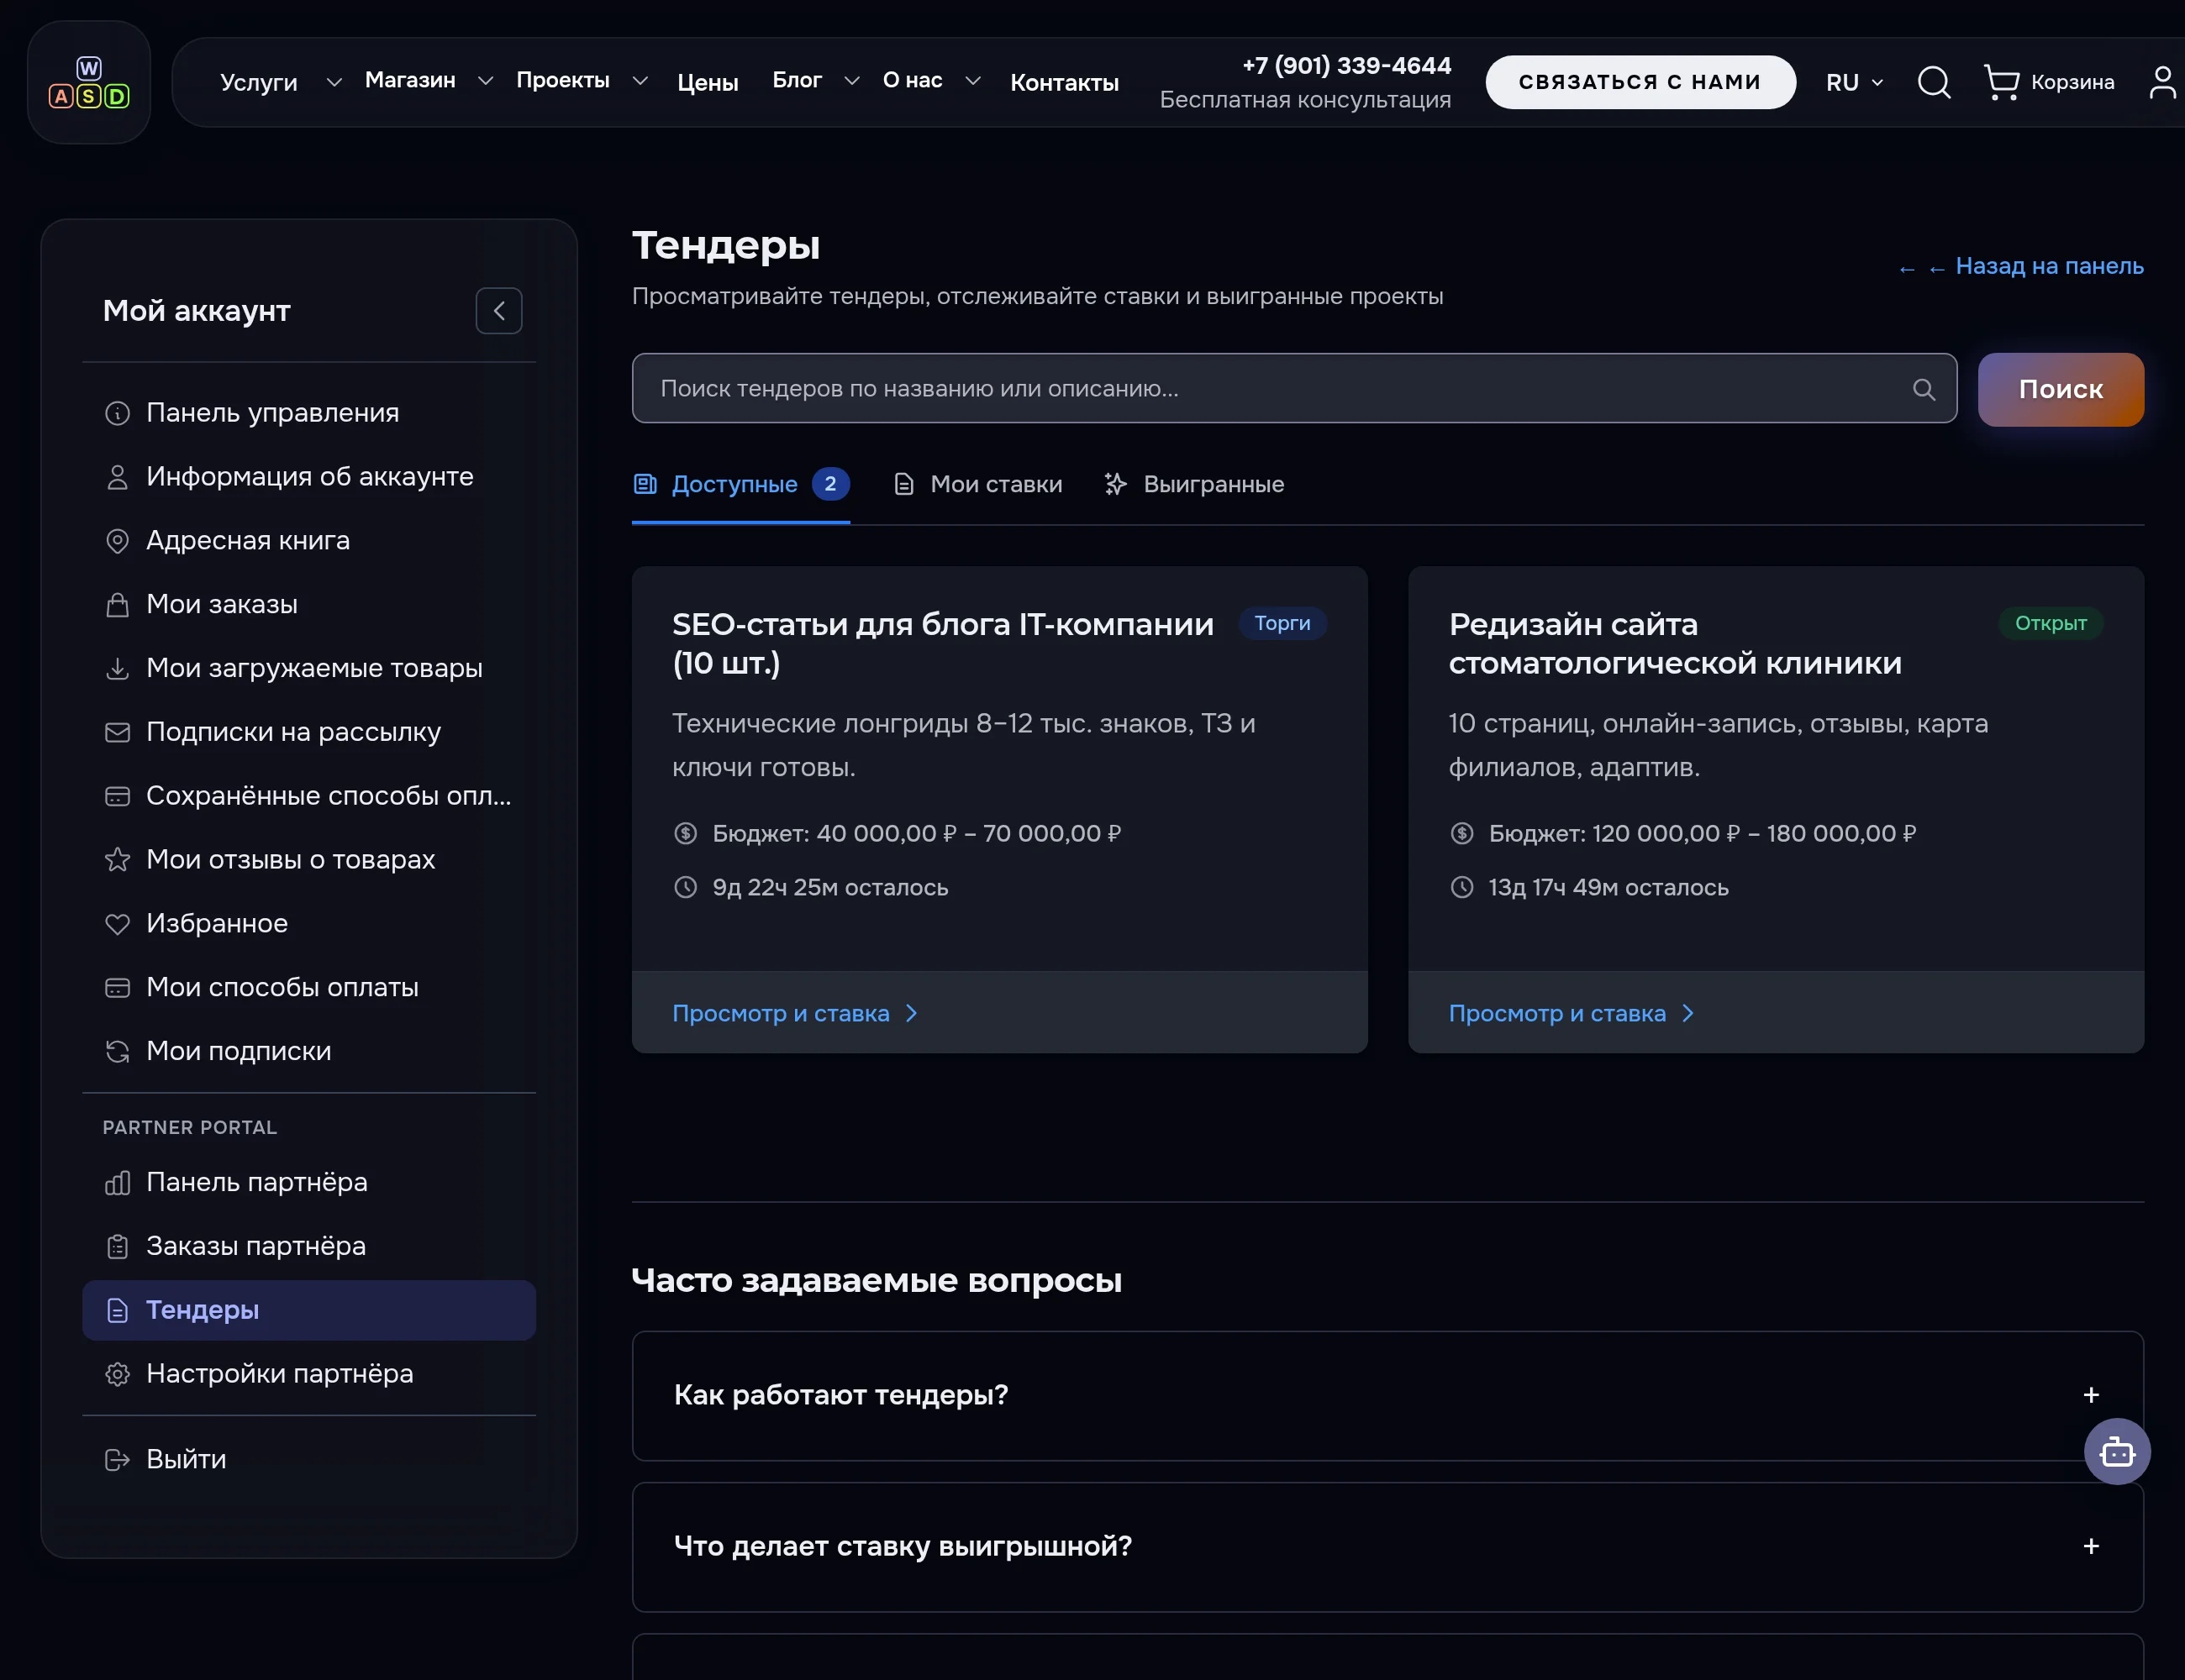
Task: Open Просмотр и ставка for SEO-статьи tender
Action: click(797, 1013)
